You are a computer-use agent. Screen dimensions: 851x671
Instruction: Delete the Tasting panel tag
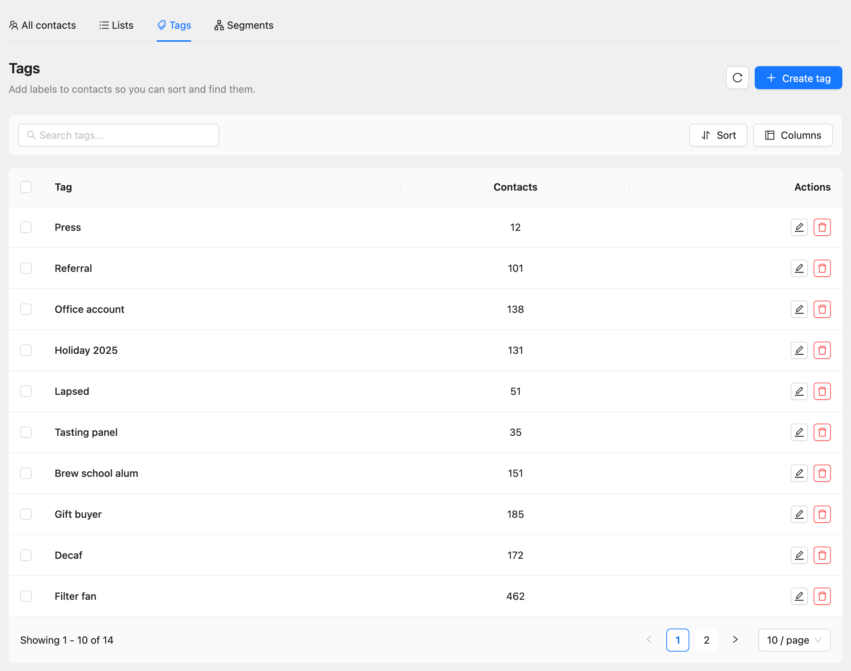[822, 432]
